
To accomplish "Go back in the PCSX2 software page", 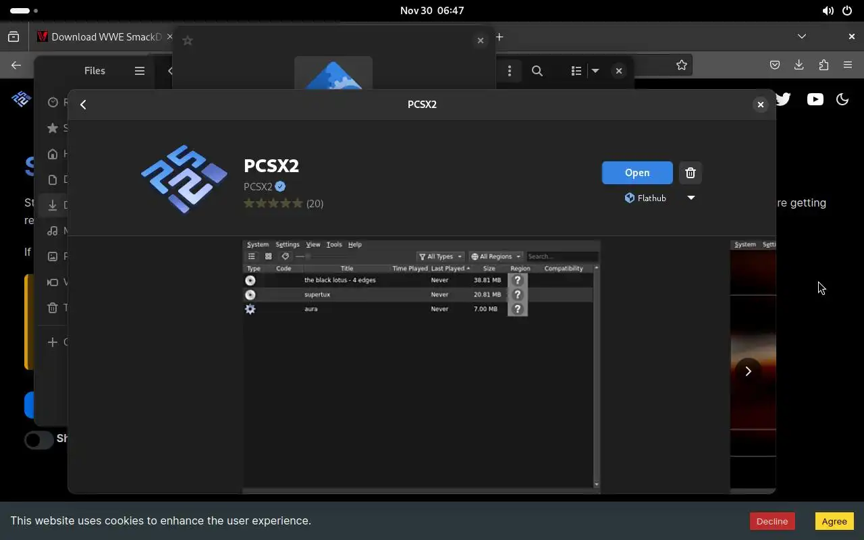I will click(x=83, y=105).
